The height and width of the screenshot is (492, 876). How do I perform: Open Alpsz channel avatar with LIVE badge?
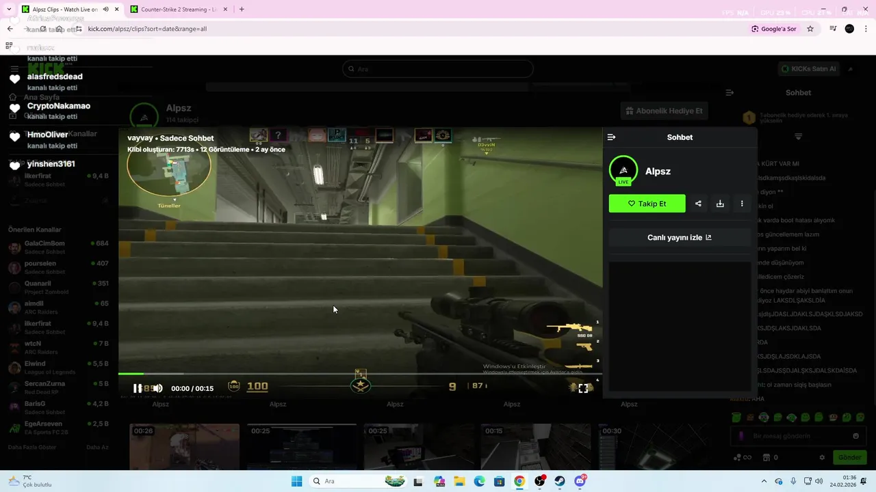tap(623, 171)
